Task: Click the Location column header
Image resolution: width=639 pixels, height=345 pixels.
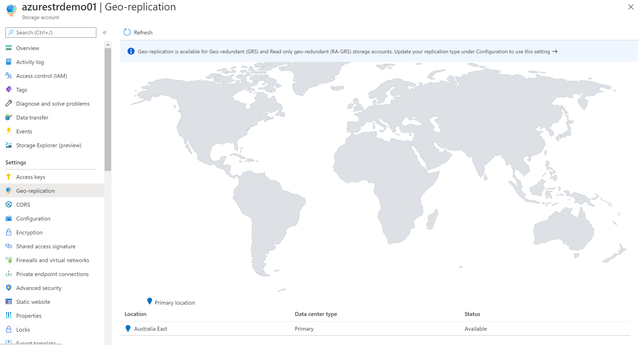Action: tap(135, 314)
